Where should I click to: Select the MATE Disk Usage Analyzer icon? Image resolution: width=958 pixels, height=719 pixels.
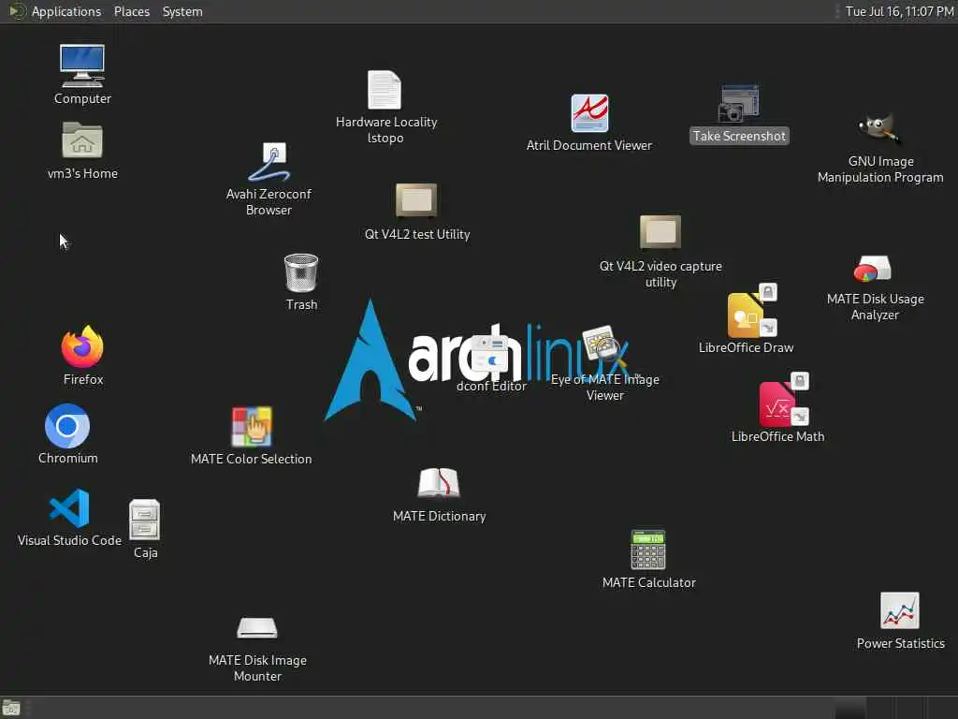click(x=873, y=269)
